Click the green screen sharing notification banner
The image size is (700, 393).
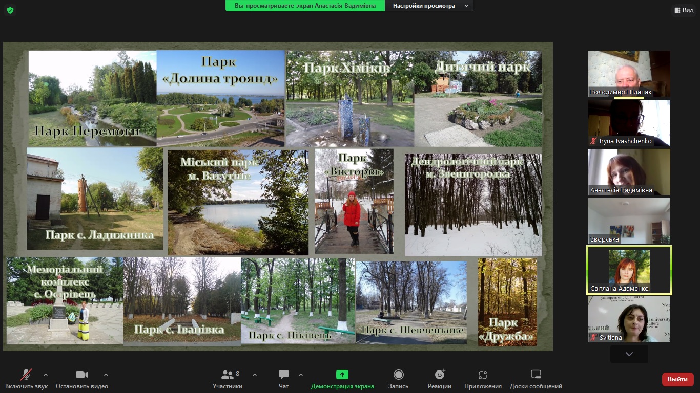click(x=305, y=6)
